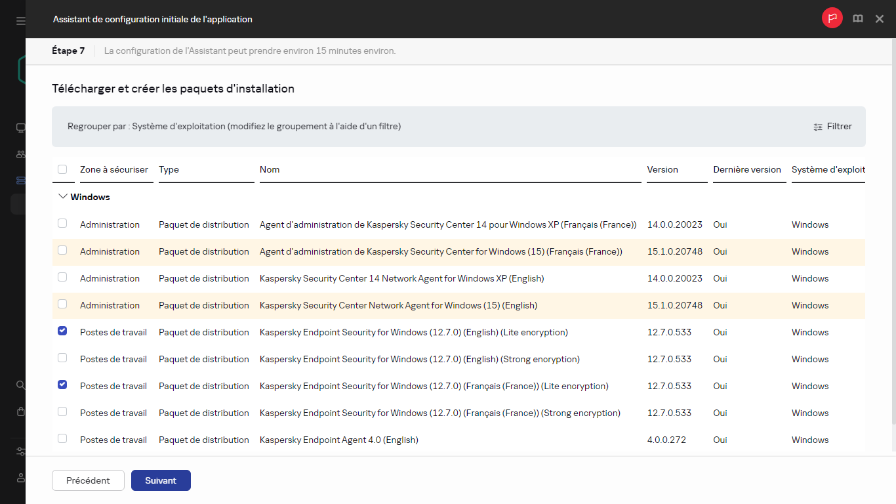Viewport: 896px width, 504px height.
Task: Expand the hamburger menu icon
Action: [x=20, y=20]
